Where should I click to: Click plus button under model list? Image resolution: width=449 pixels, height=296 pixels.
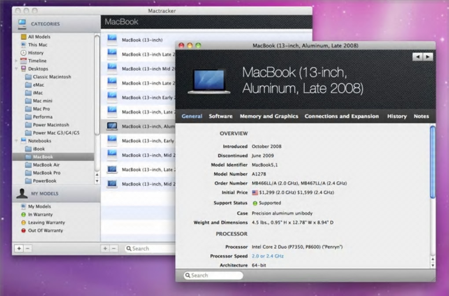(105, 248)
